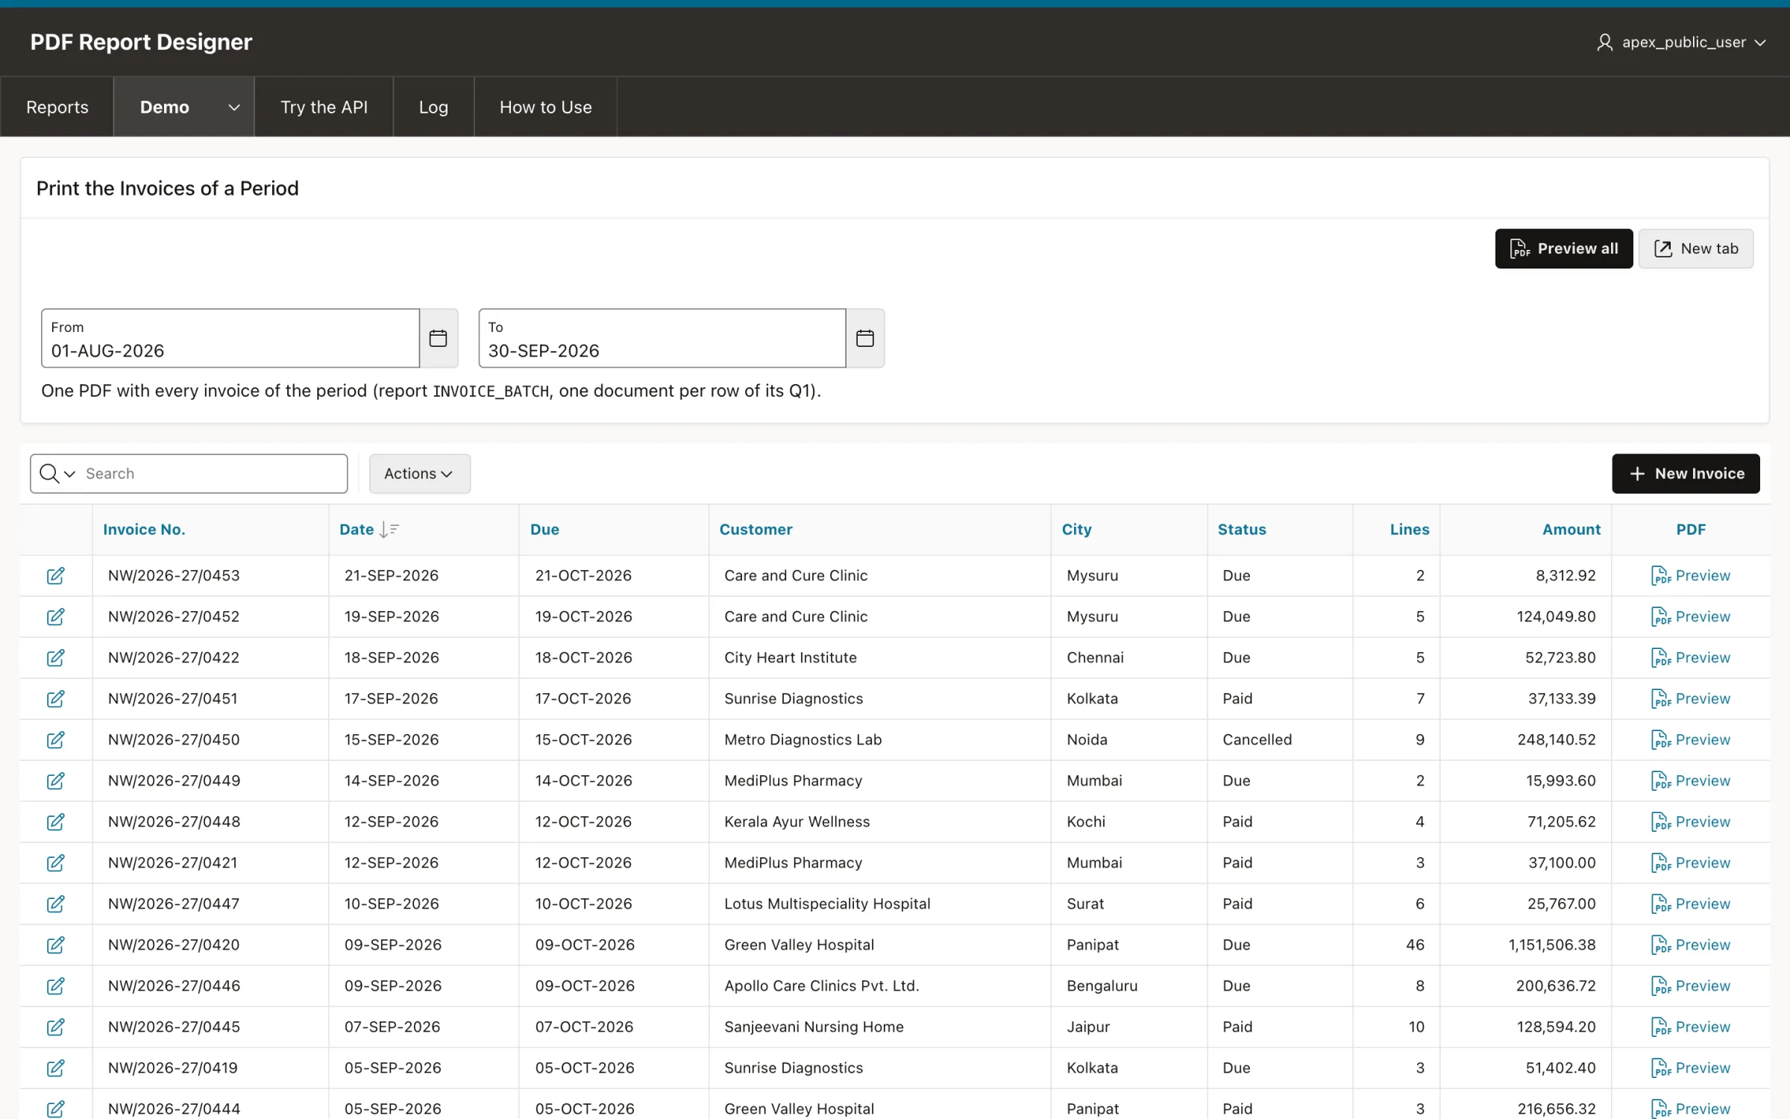Viewport: 1790px width, 1119px height.
Task: Open the Try the API tab
Action: click(324, 107)
